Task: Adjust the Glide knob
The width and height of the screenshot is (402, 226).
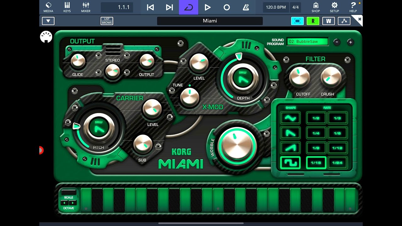Action: click(x=78, y=61)
